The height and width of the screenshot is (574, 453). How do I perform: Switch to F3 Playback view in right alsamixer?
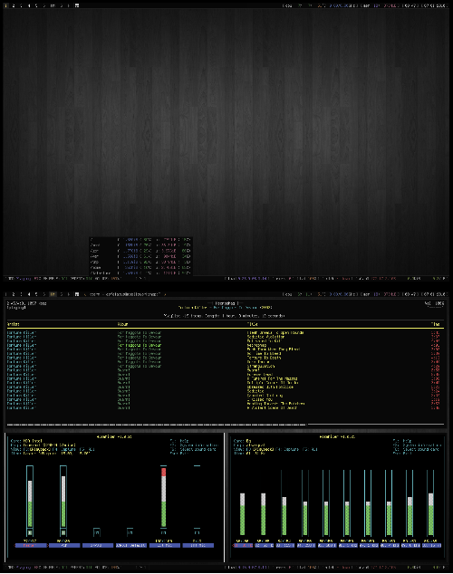pyautogui.click(x=258, y=449)
